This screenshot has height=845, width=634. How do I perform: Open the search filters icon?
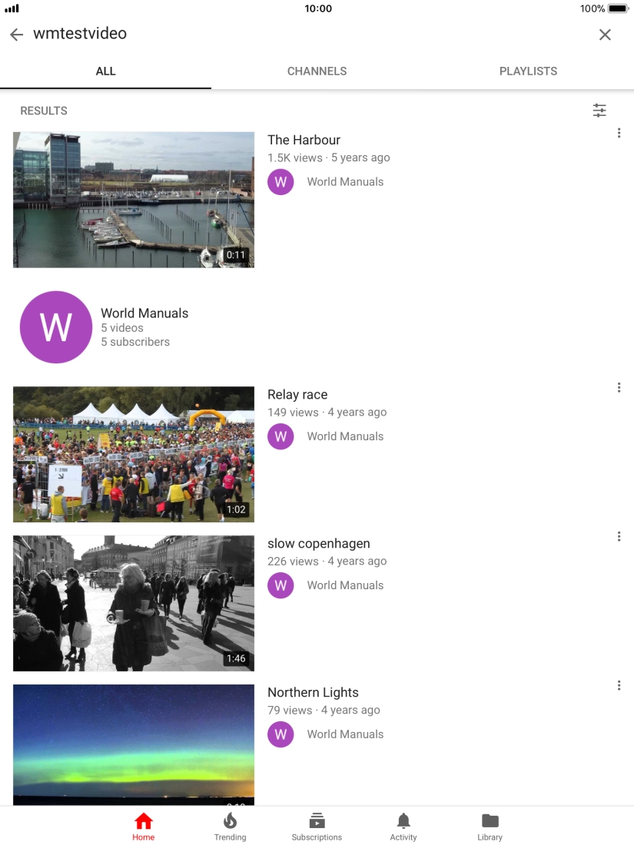point(599,111)
